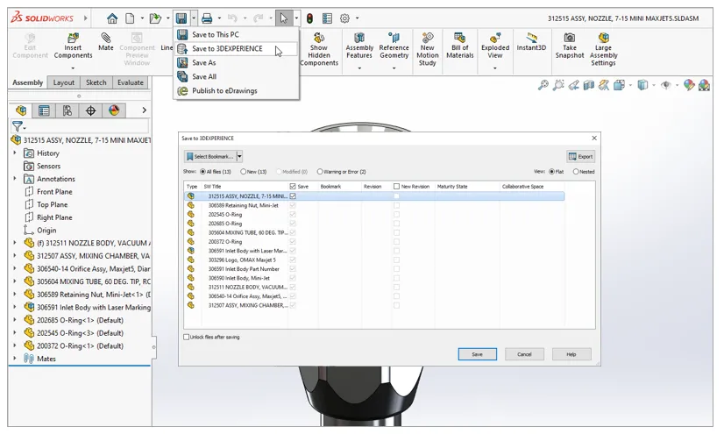Image resolution: width=724 pixels, height=434 pixels.
Task: Expand the History tree node
Action: click(14, 153)
